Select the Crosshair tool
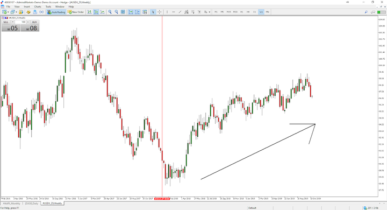Screen dimensions: 387x210 coord(160,12)
